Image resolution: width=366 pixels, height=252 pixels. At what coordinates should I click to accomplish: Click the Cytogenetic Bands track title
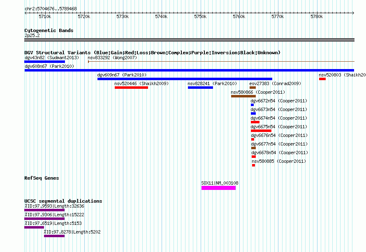(x=49, y=30)
